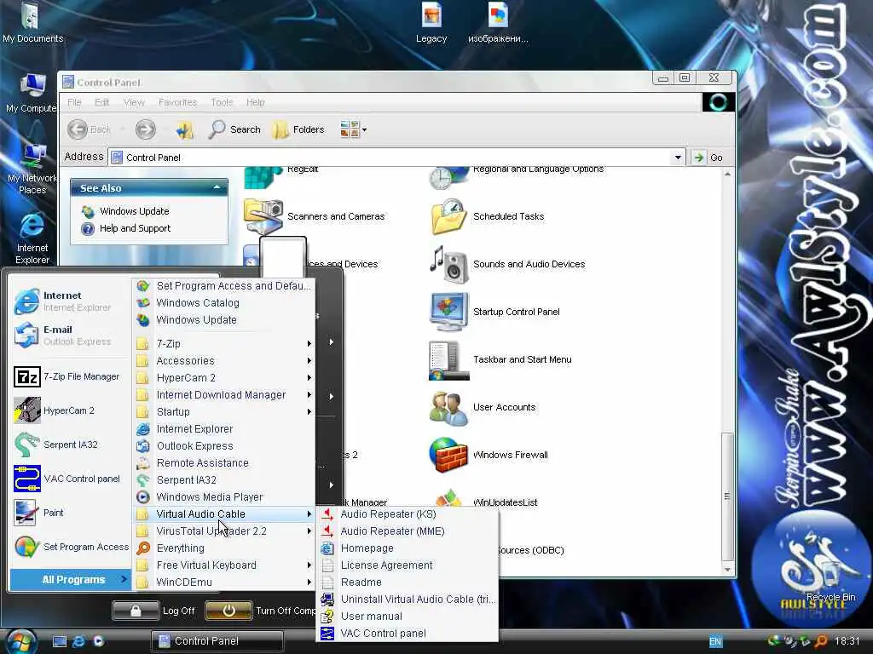Open VAC Control panel pinned shortcut
The width and height of the screenshot is (873, 654).
click(69, 479)
